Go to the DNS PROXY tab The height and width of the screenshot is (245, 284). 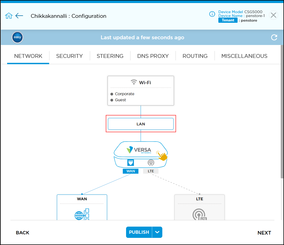153,56
